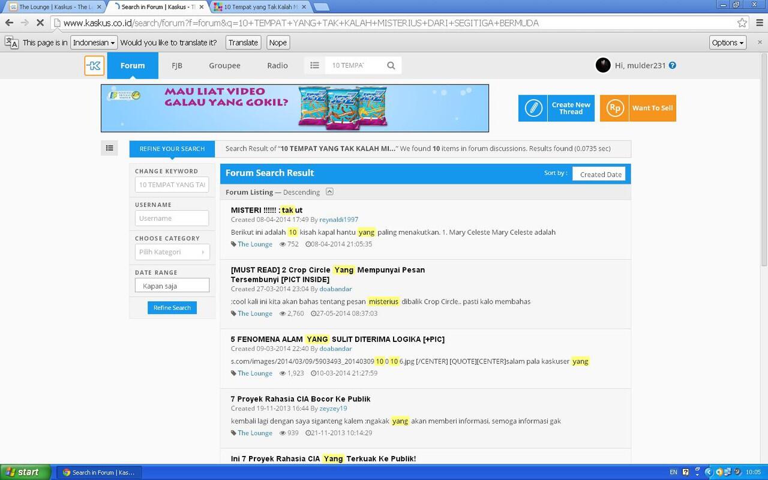
Task: Open thread 7 Proyek Rahasia CIA Bocor
Action: [x=301, y=399]
